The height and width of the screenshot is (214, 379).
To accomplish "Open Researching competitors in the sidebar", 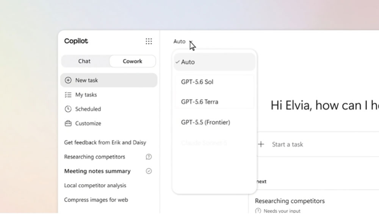I will pos(94,157).
